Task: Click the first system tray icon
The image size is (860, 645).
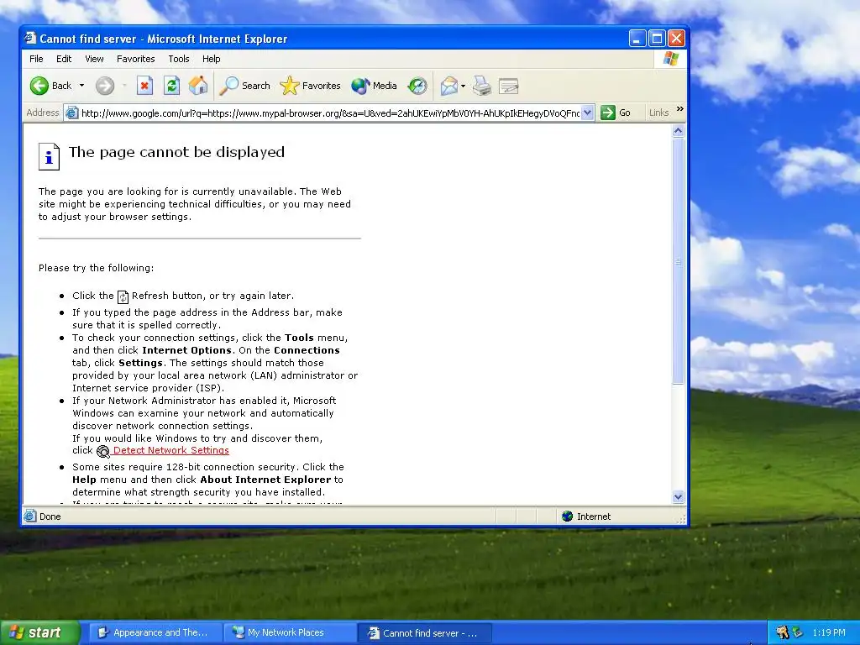Action: click(x=782, y=632)
